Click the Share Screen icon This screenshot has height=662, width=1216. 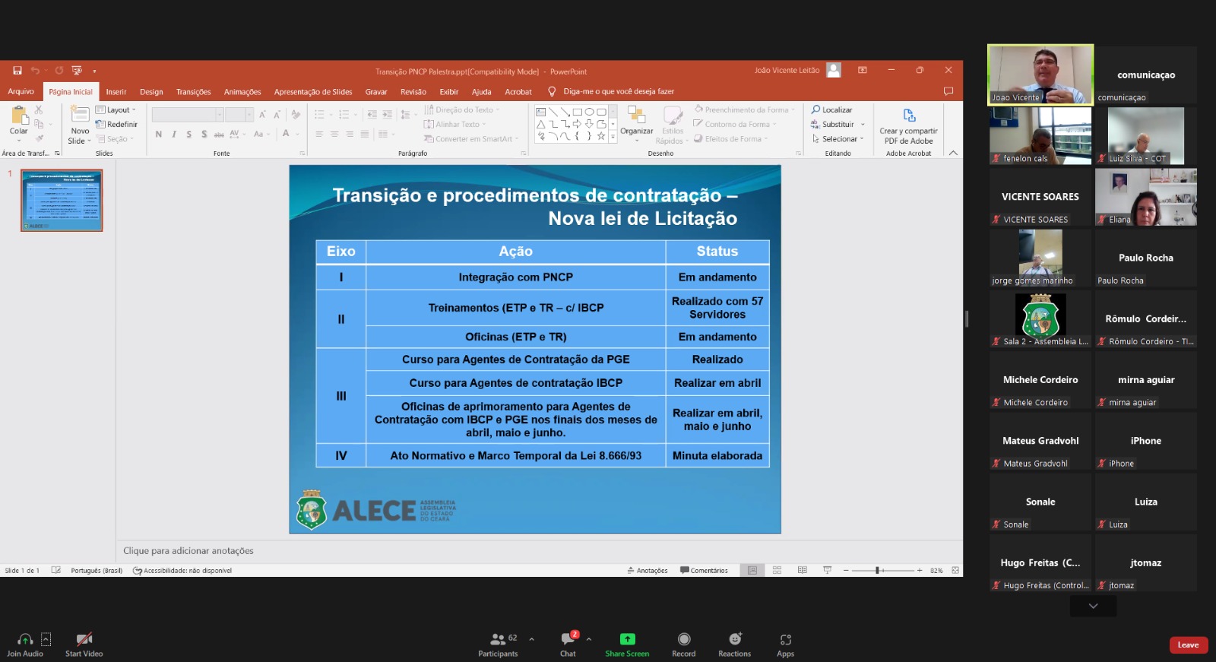pos(627,640)
